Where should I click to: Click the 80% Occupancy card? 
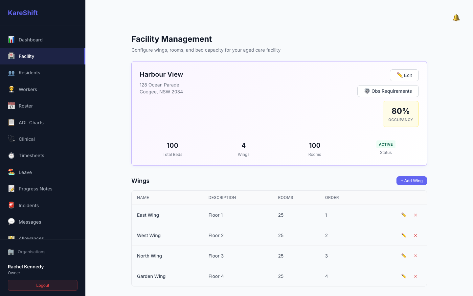tap(401, 114)
